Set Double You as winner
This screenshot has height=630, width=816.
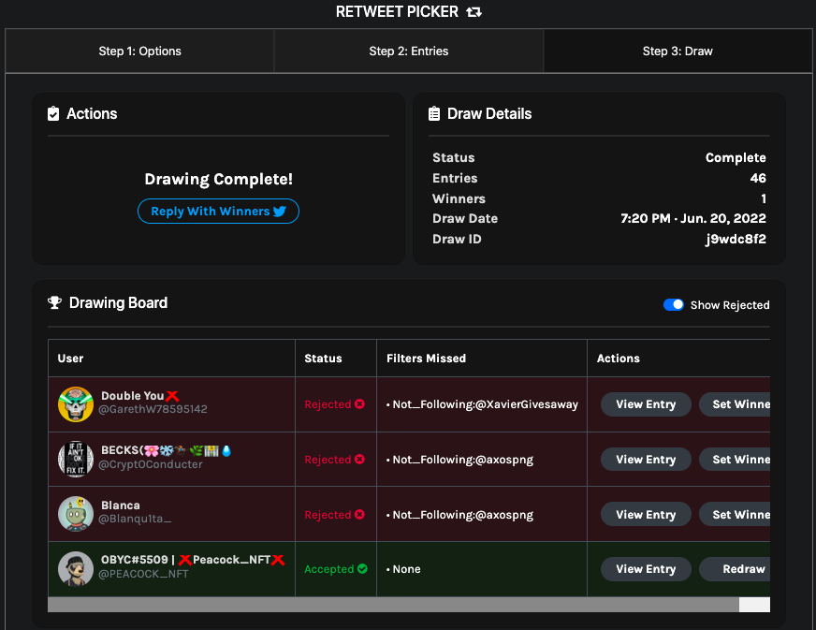(x=735, y=404)
